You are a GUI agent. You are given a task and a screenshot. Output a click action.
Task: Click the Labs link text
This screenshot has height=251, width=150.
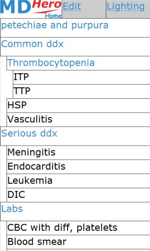click(x=12, y=209)
